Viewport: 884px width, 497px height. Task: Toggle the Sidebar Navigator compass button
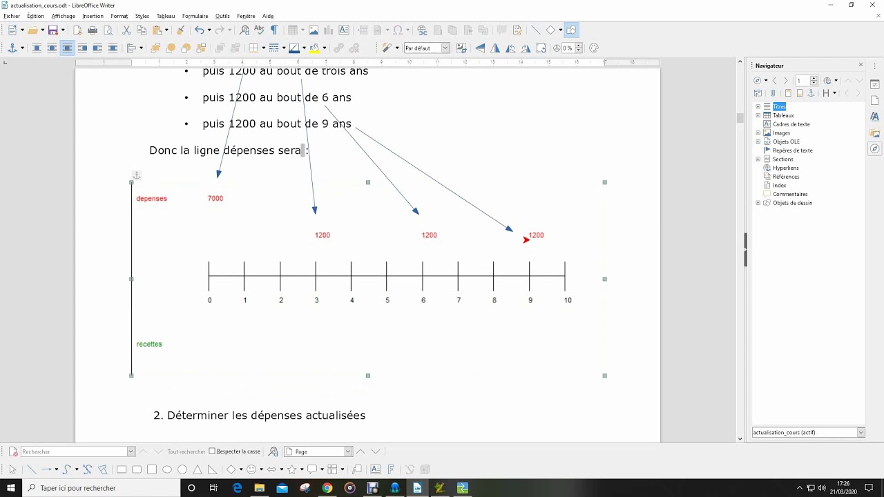[875, 148]
